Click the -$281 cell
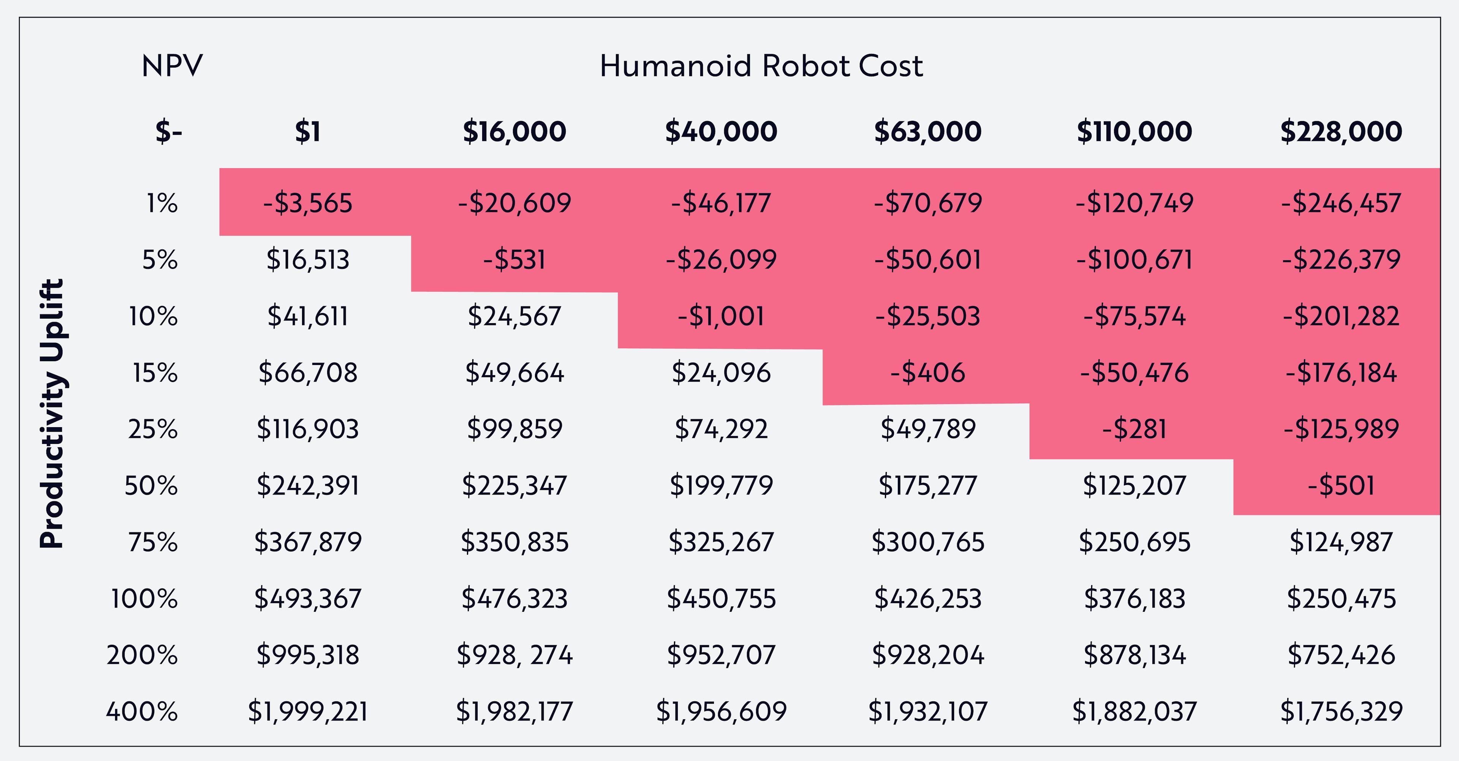Screen dimensions: 1459x761 click(x=1134, y=429)
